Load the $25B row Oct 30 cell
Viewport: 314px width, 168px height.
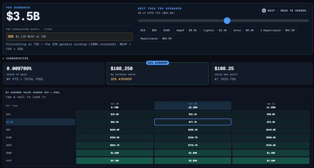coord(115,145)
